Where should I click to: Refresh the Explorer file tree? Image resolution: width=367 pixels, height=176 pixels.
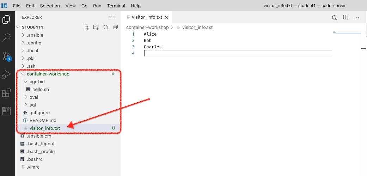click(x=105, y=27)
